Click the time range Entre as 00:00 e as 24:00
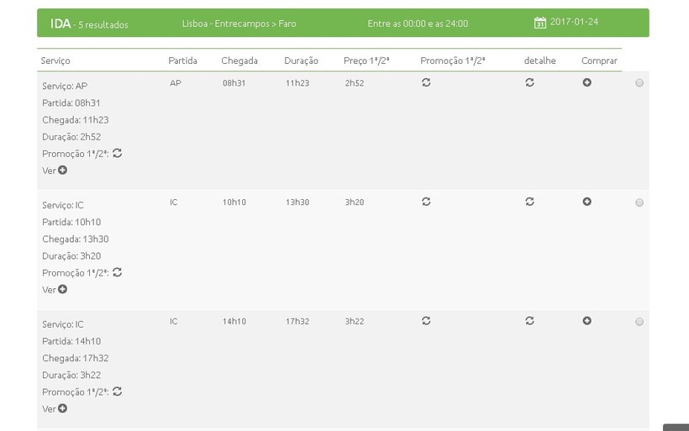 [418, 24]
